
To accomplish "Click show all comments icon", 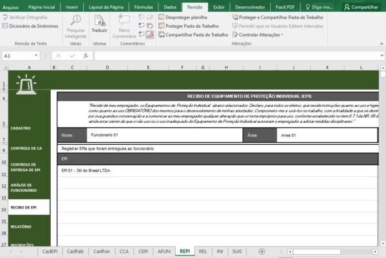I will [x=150, y=26].
